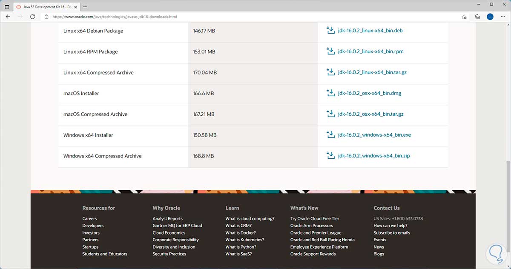Open the Events footer link

click(x=380, y=240)
